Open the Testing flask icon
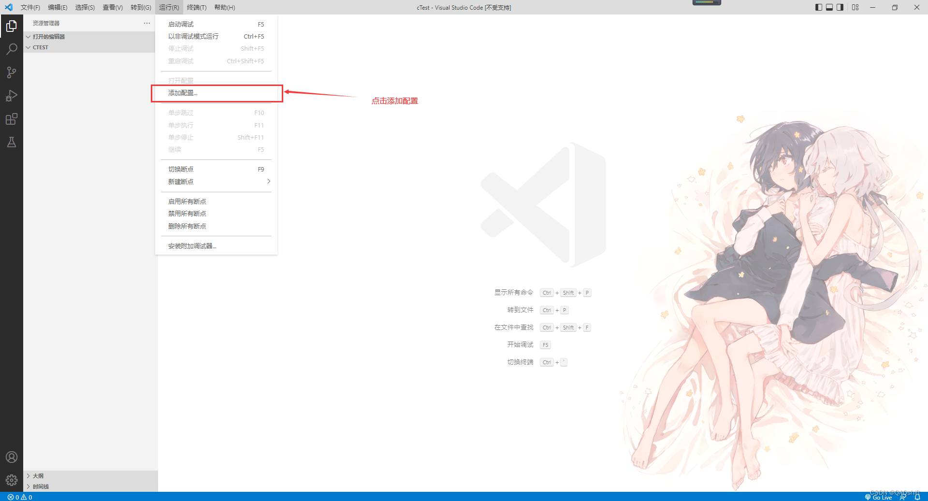928x501 pixels. click(x=12, y=142)
